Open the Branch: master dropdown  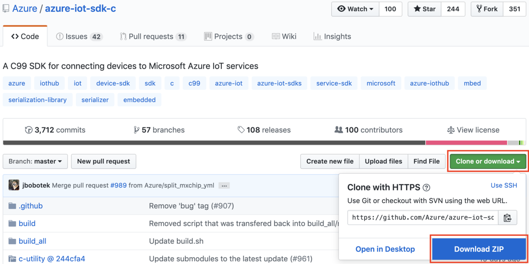coord(35,161)
